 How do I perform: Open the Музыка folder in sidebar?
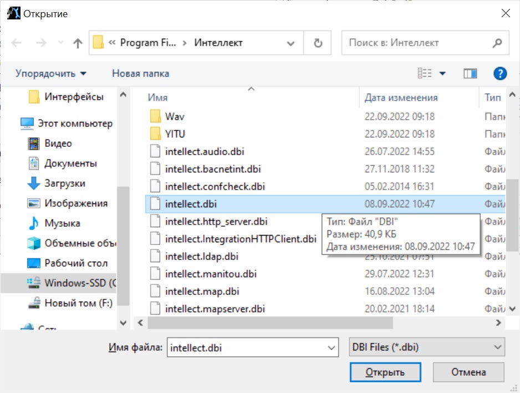click(x=62, y=223)
